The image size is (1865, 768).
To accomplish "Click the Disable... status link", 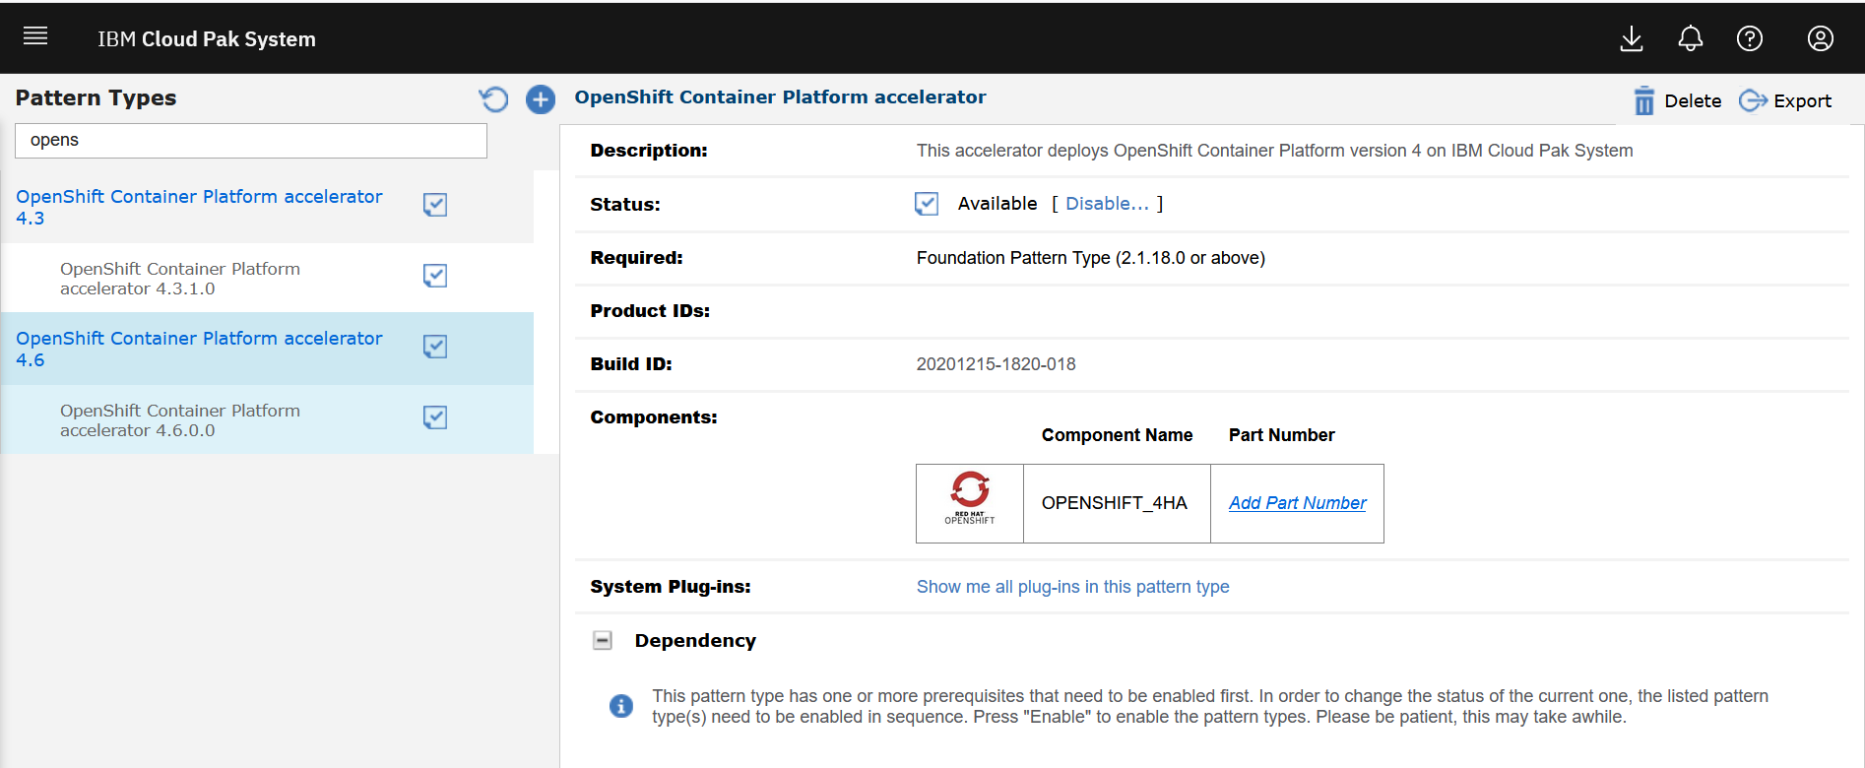I will (1107, 204).
